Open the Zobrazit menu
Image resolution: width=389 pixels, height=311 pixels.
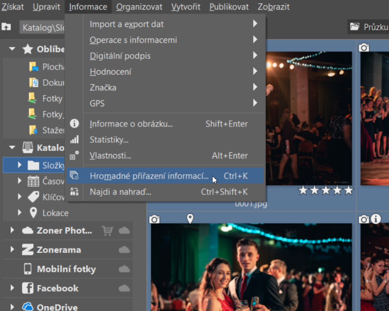274,7
